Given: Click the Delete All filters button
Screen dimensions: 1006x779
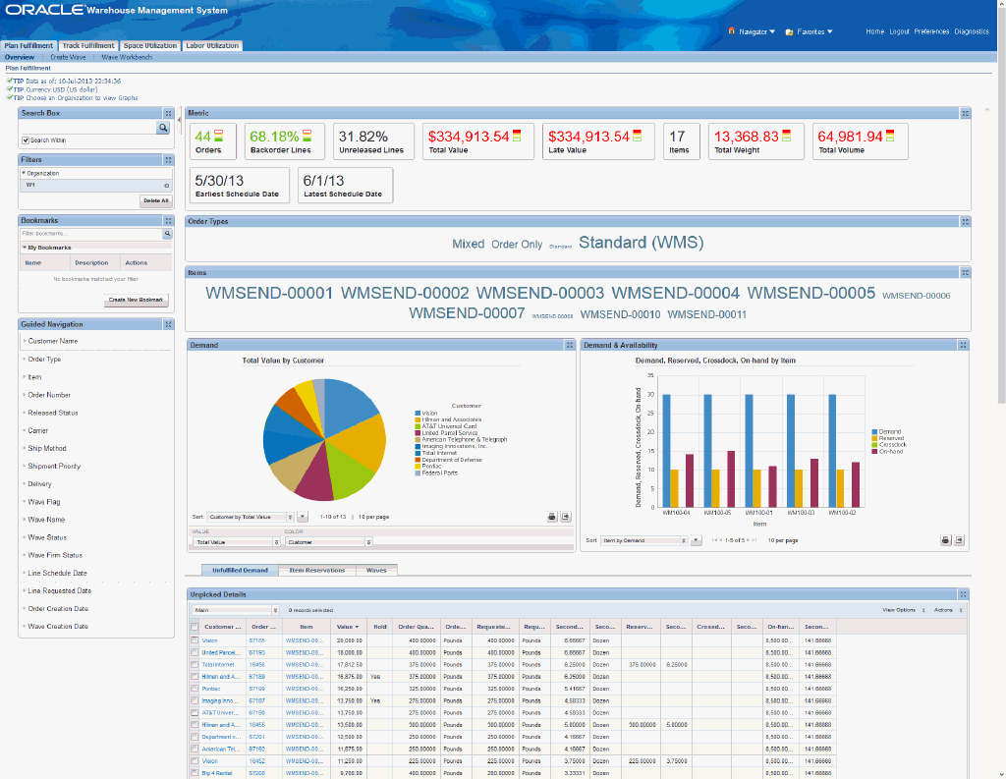Looking at the screenshot, I should tap(156, 200).
